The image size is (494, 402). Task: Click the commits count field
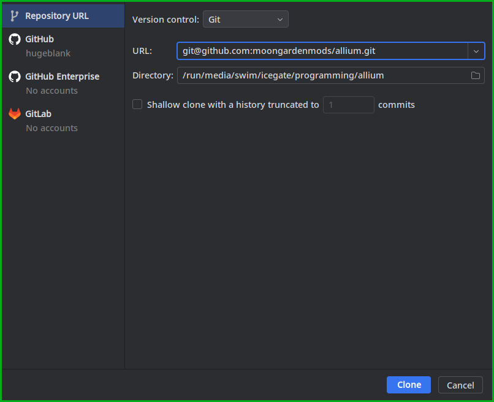tap(348, 104)
